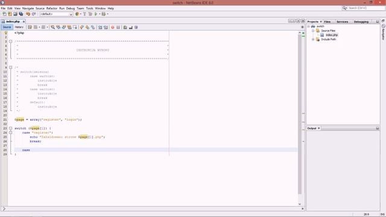Collapse the switch block fold at line 23
The width and height of the screenshot is (386, 217).
coord(11,128)
